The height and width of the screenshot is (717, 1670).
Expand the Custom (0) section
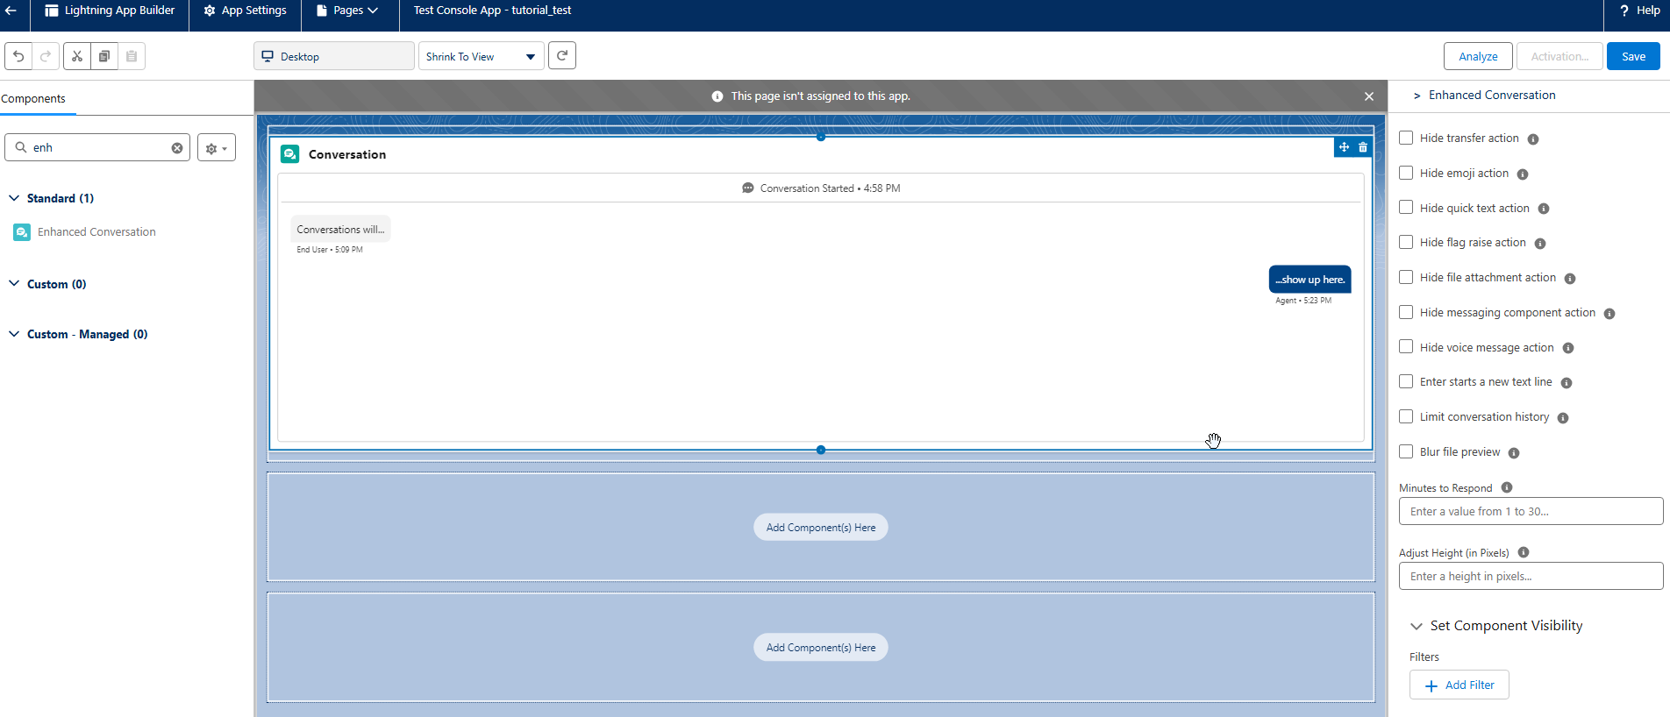click(x=14, y=284)
